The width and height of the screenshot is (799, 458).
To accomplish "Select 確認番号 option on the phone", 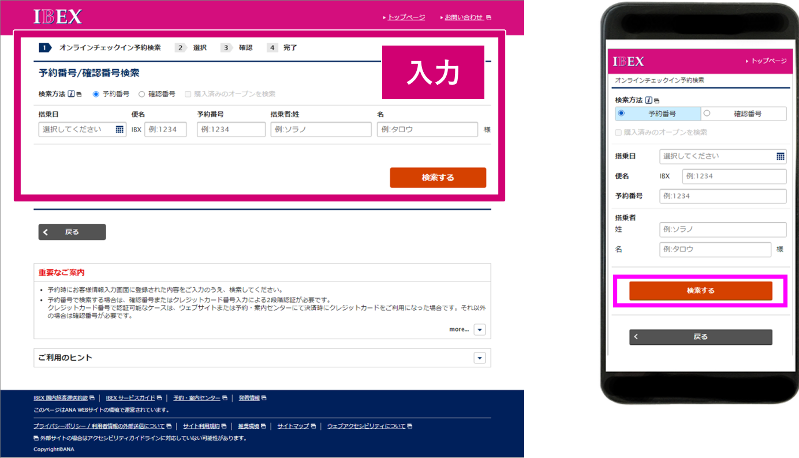I will 744,114.
